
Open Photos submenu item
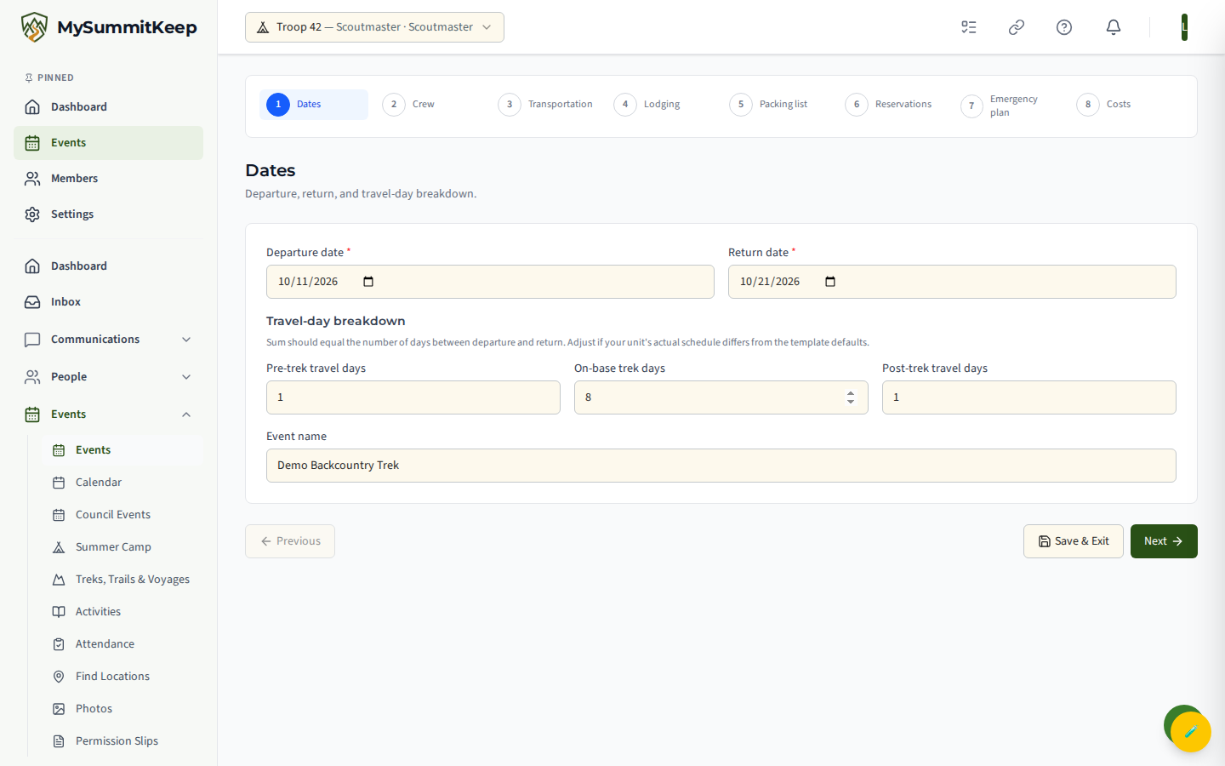coord(122,709)
